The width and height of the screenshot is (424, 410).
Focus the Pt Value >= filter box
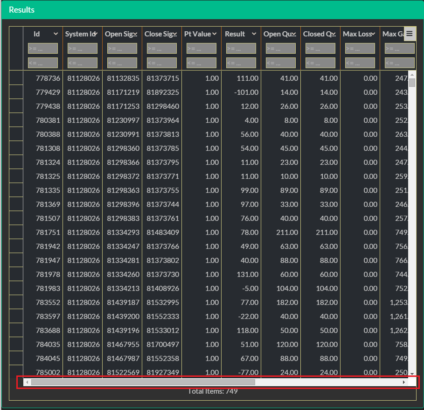pos(202,49)
